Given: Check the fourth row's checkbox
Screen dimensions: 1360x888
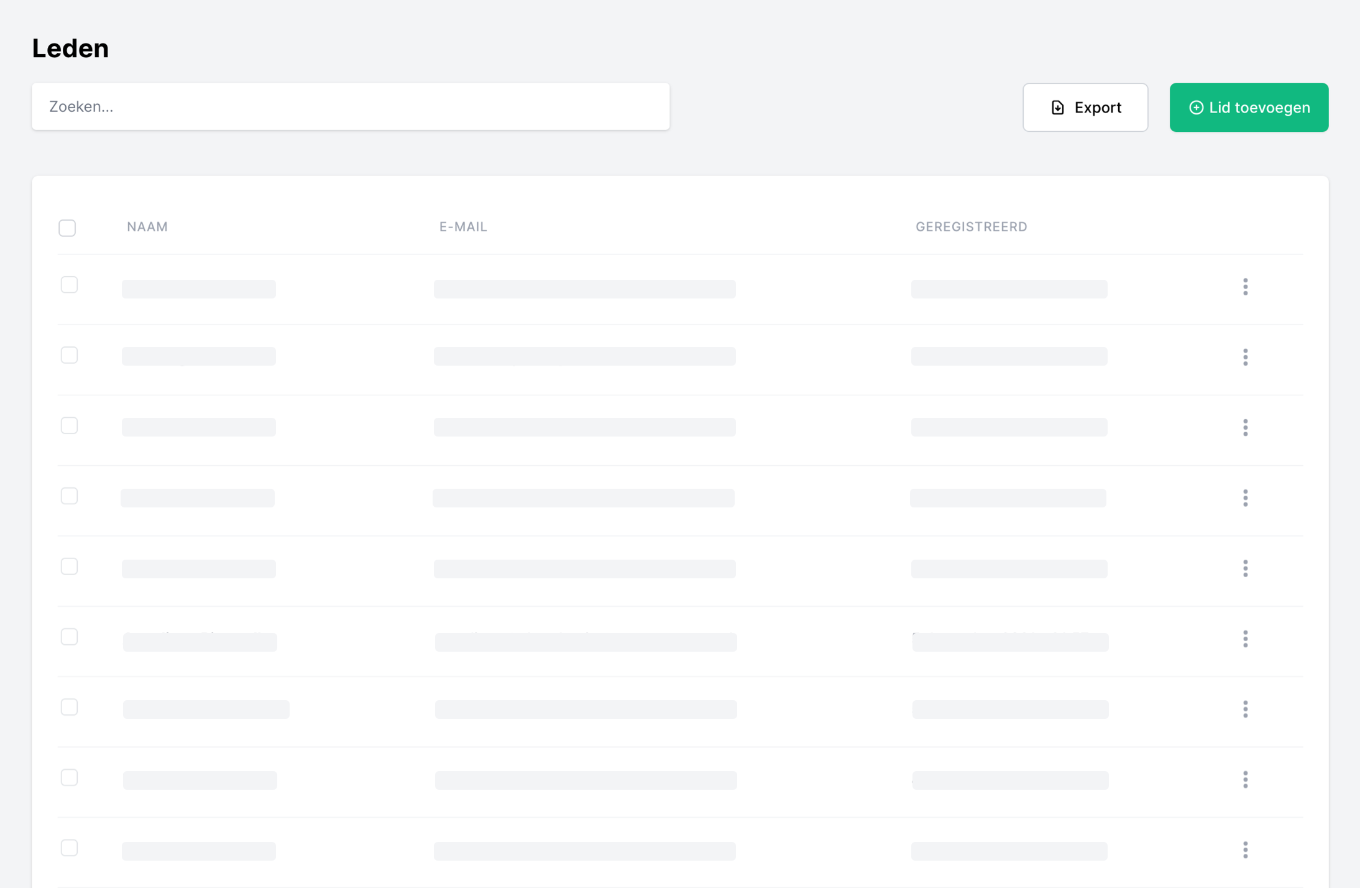Looking at the screenshot, I should click(x=69, y=496).
